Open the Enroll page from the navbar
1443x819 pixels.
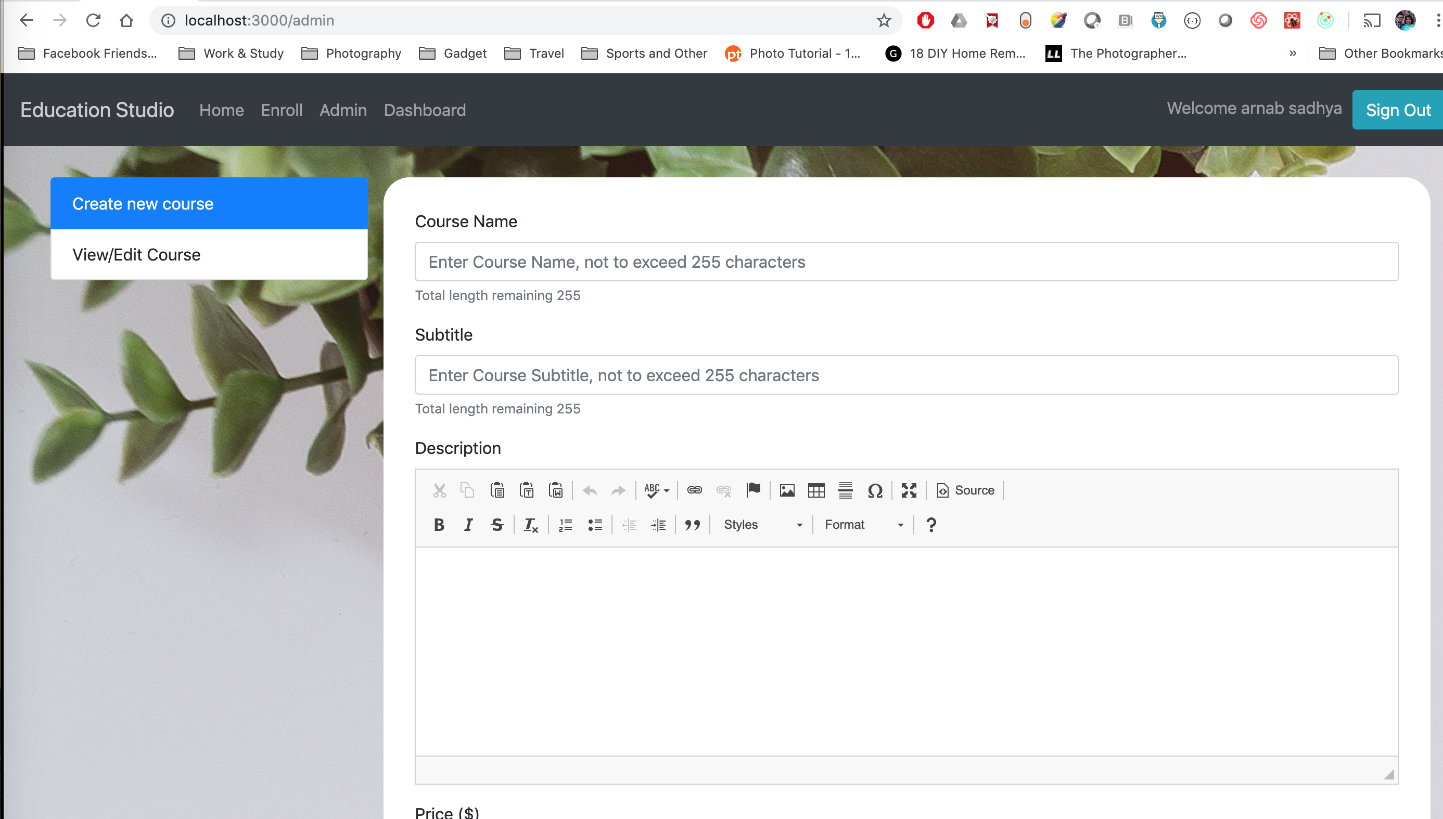(282, 110)
